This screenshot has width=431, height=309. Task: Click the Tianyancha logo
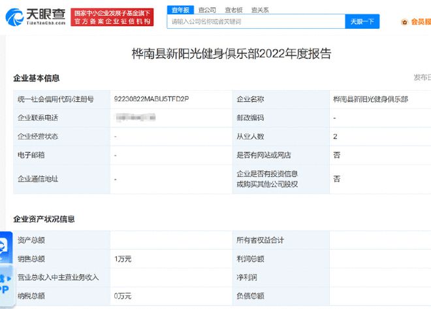pos(36,17)
